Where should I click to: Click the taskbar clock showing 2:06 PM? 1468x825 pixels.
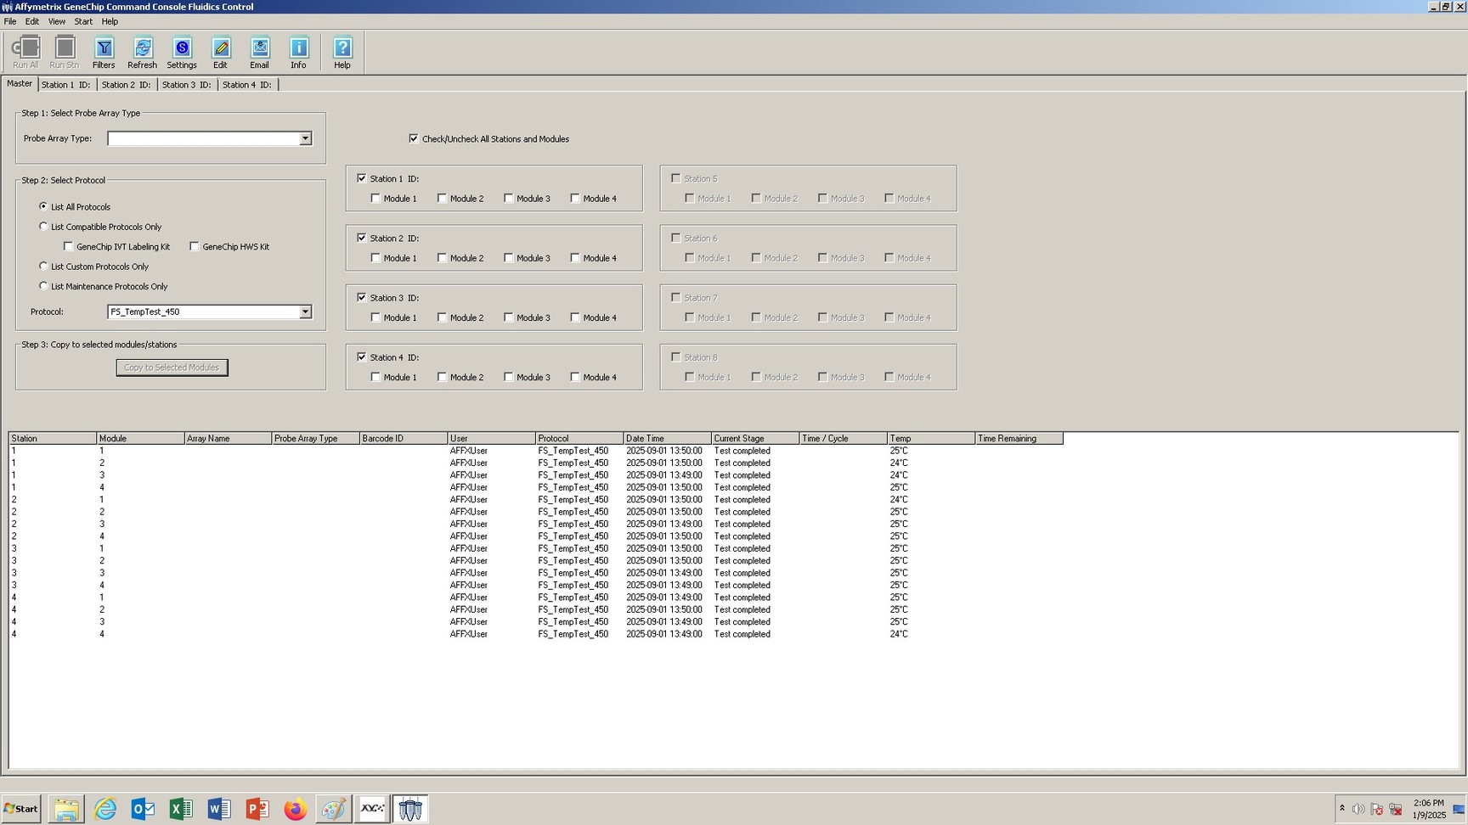1429,809
